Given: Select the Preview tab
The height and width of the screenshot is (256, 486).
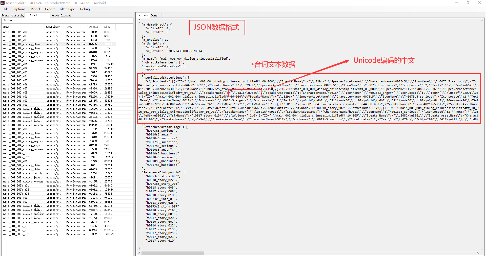Looking at the screenshot, I should tap(143, 15).
